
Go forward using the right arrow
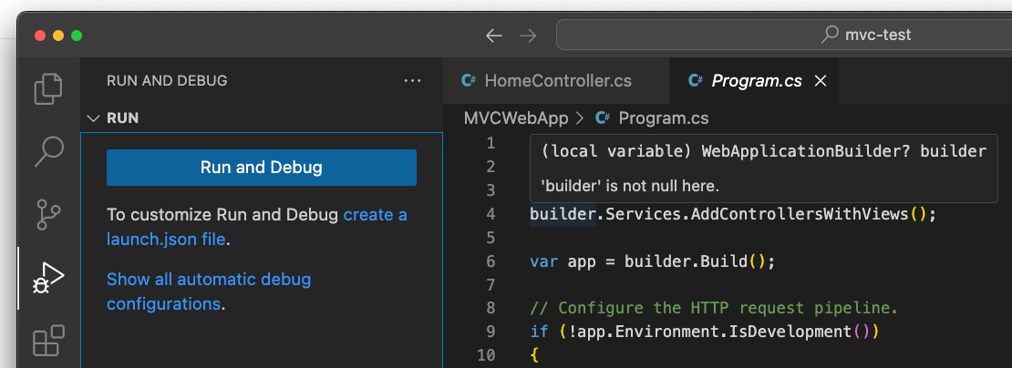tap(528, 36)
